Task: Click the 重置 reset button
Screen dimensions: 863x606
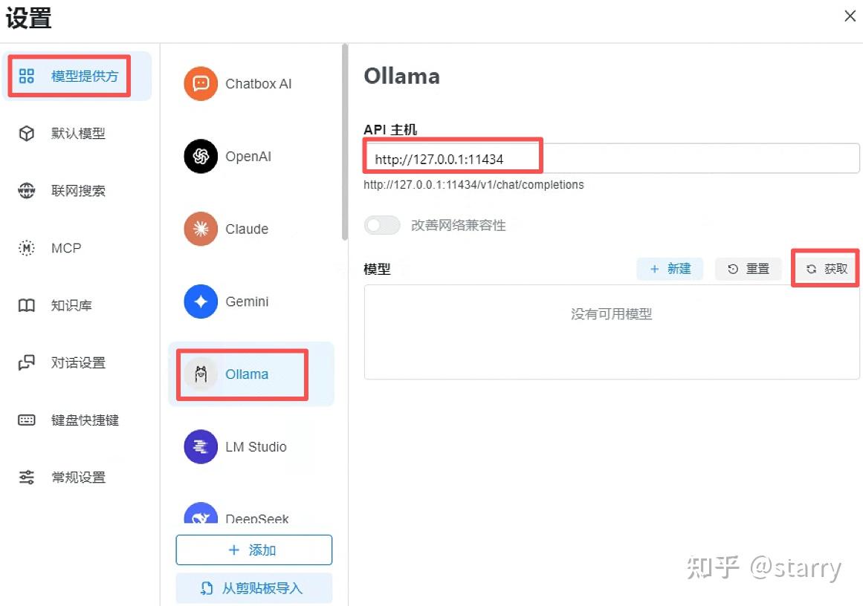Action: (x=749, y=269)
